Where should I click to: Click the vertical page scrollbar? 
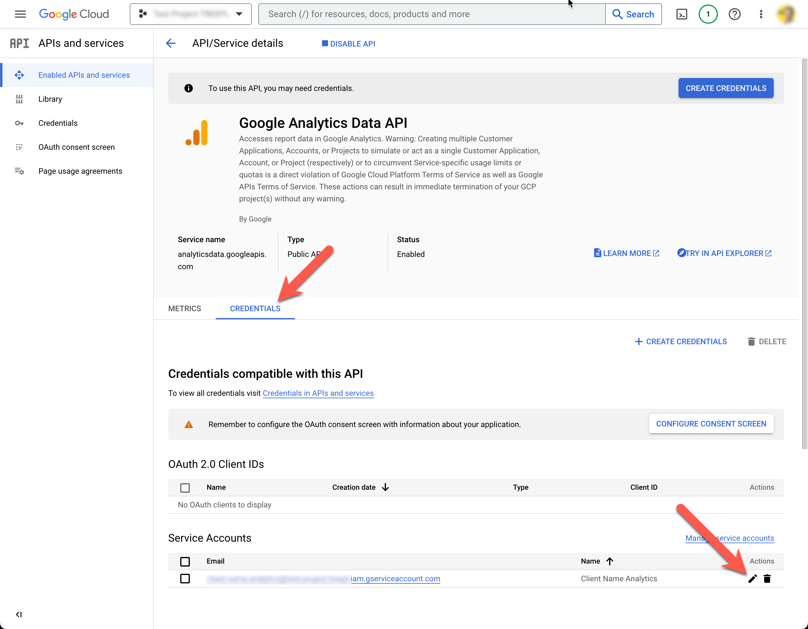[804, 254]
